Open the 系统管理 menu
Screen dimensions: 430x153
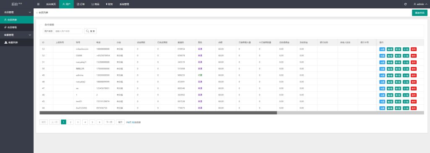click(124, 4)
